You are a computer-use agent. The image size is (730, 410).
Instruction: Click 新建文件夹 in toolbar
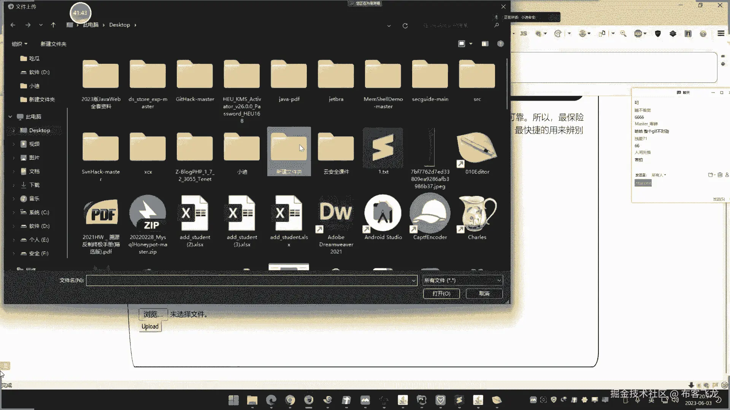(x=53, y=44)
